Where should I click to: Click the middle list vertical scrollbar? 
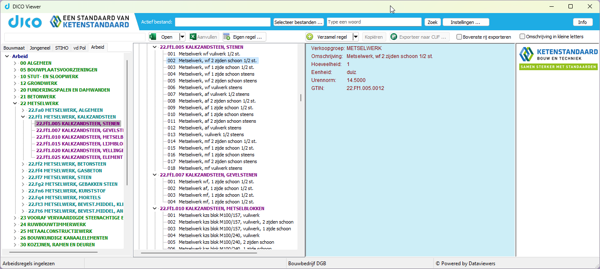(300, 98)
